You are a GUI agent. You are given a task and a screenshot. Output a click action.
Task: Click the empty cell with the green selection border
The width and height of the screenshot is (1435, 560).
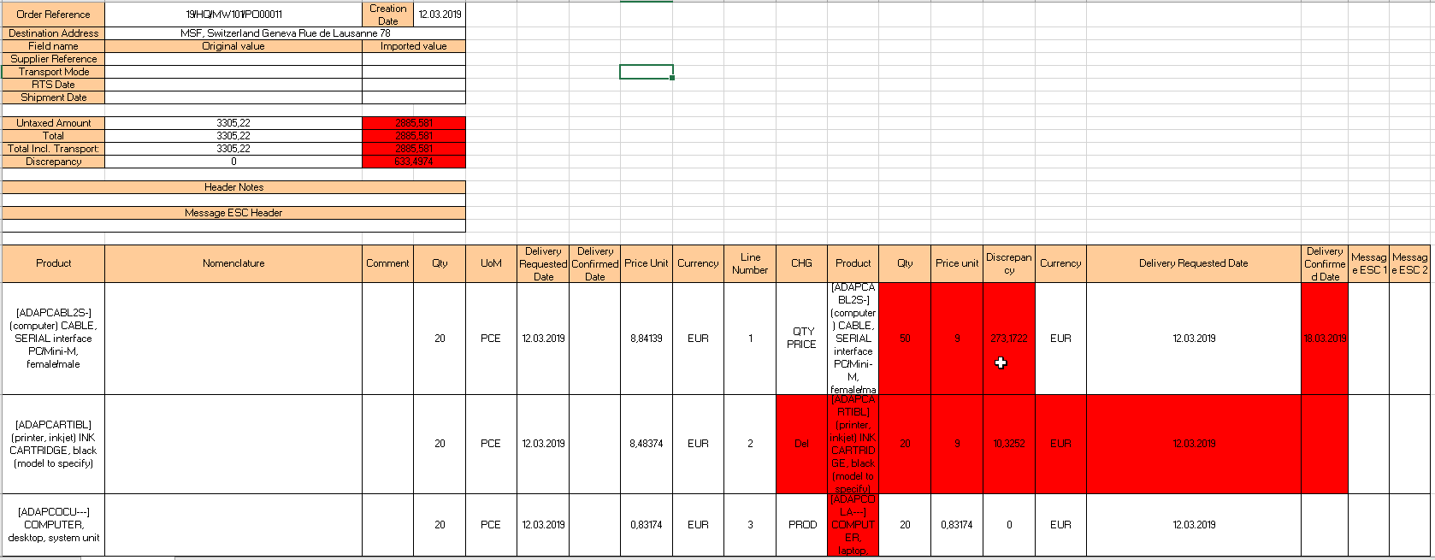click(646, 72)
